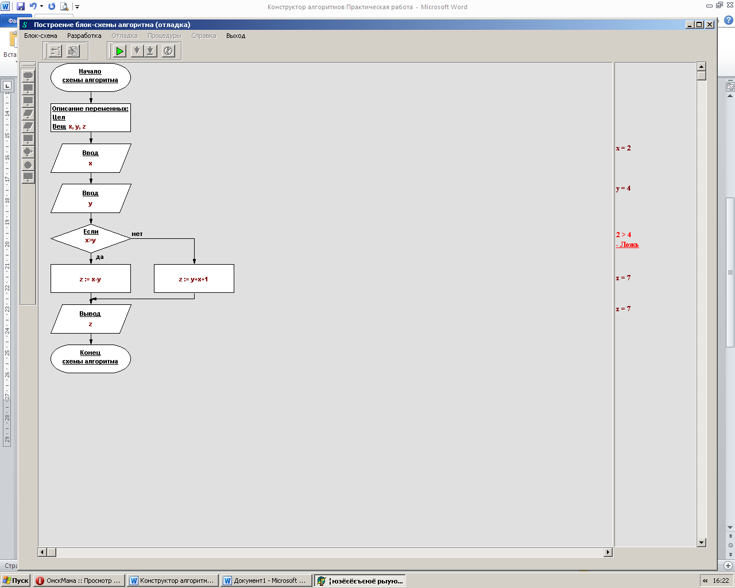
Task: Click the red Ложь result text
Action: pos(628,245)
